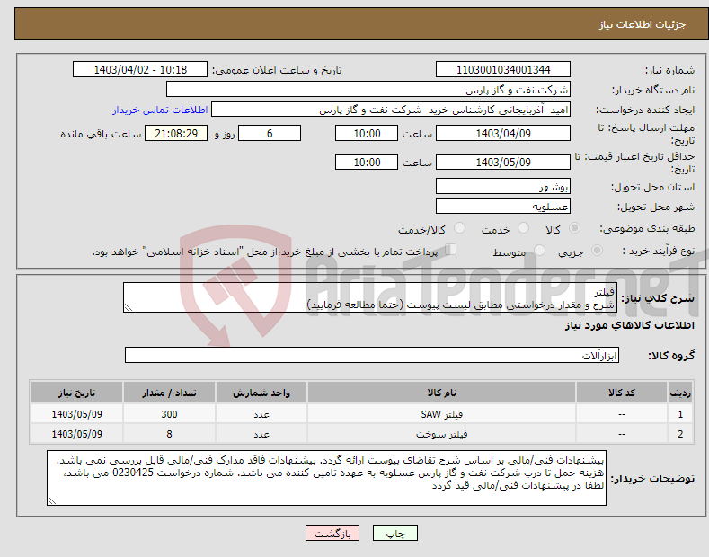Toggle the Islamic treasury payment checkbox
Viewport: 709px width, 557px height.
pos(451,250)
